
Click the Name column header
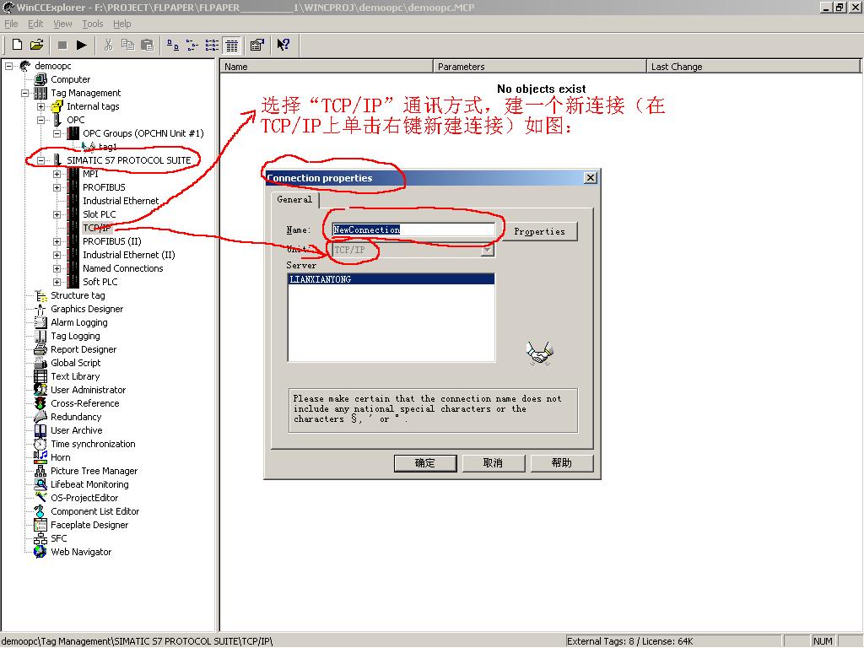pyautogui.click(x=327, y=67)
